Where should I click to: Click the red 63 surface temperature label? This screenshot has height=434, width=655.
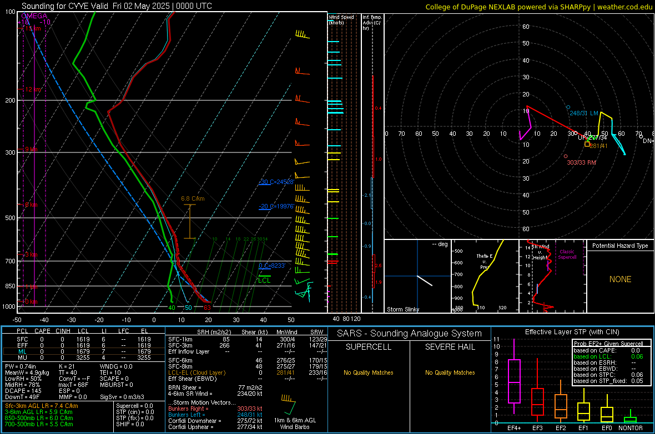point(207,308)
